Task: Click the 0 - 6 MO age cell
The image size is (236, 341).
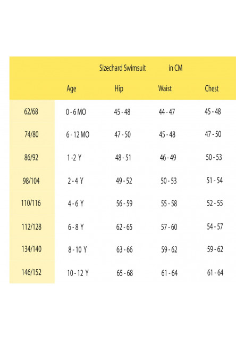Action: coord(76,112)
